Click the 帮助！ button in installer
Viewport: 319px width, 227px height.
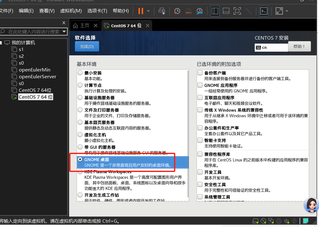[300, 46]
